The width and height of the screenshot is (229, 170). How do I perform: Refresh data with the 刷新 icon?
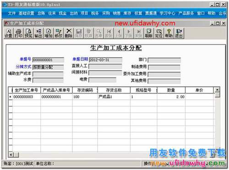[x=149, y=33]
